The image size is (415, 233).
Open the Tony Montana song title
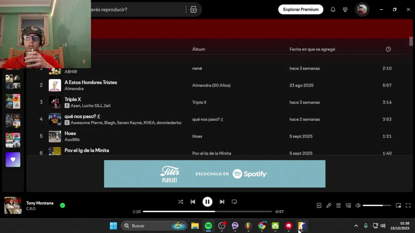click(40, 203)
